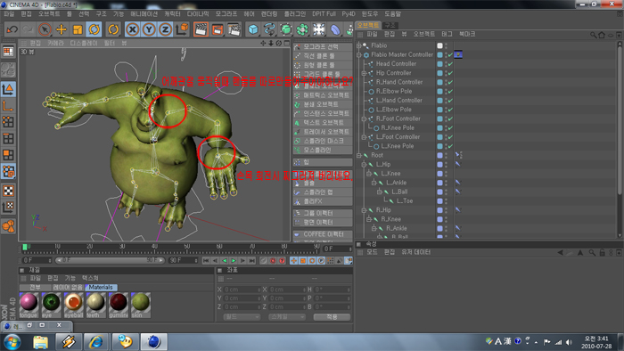
Task: Jump to the start of the animation
Action: click(x=206, y=261)
